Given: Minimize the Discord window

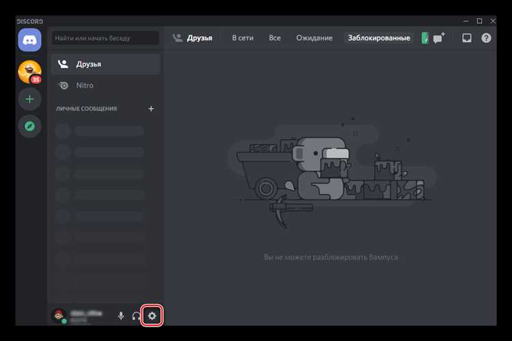Looking at the screenshot, I should point(466,21).
